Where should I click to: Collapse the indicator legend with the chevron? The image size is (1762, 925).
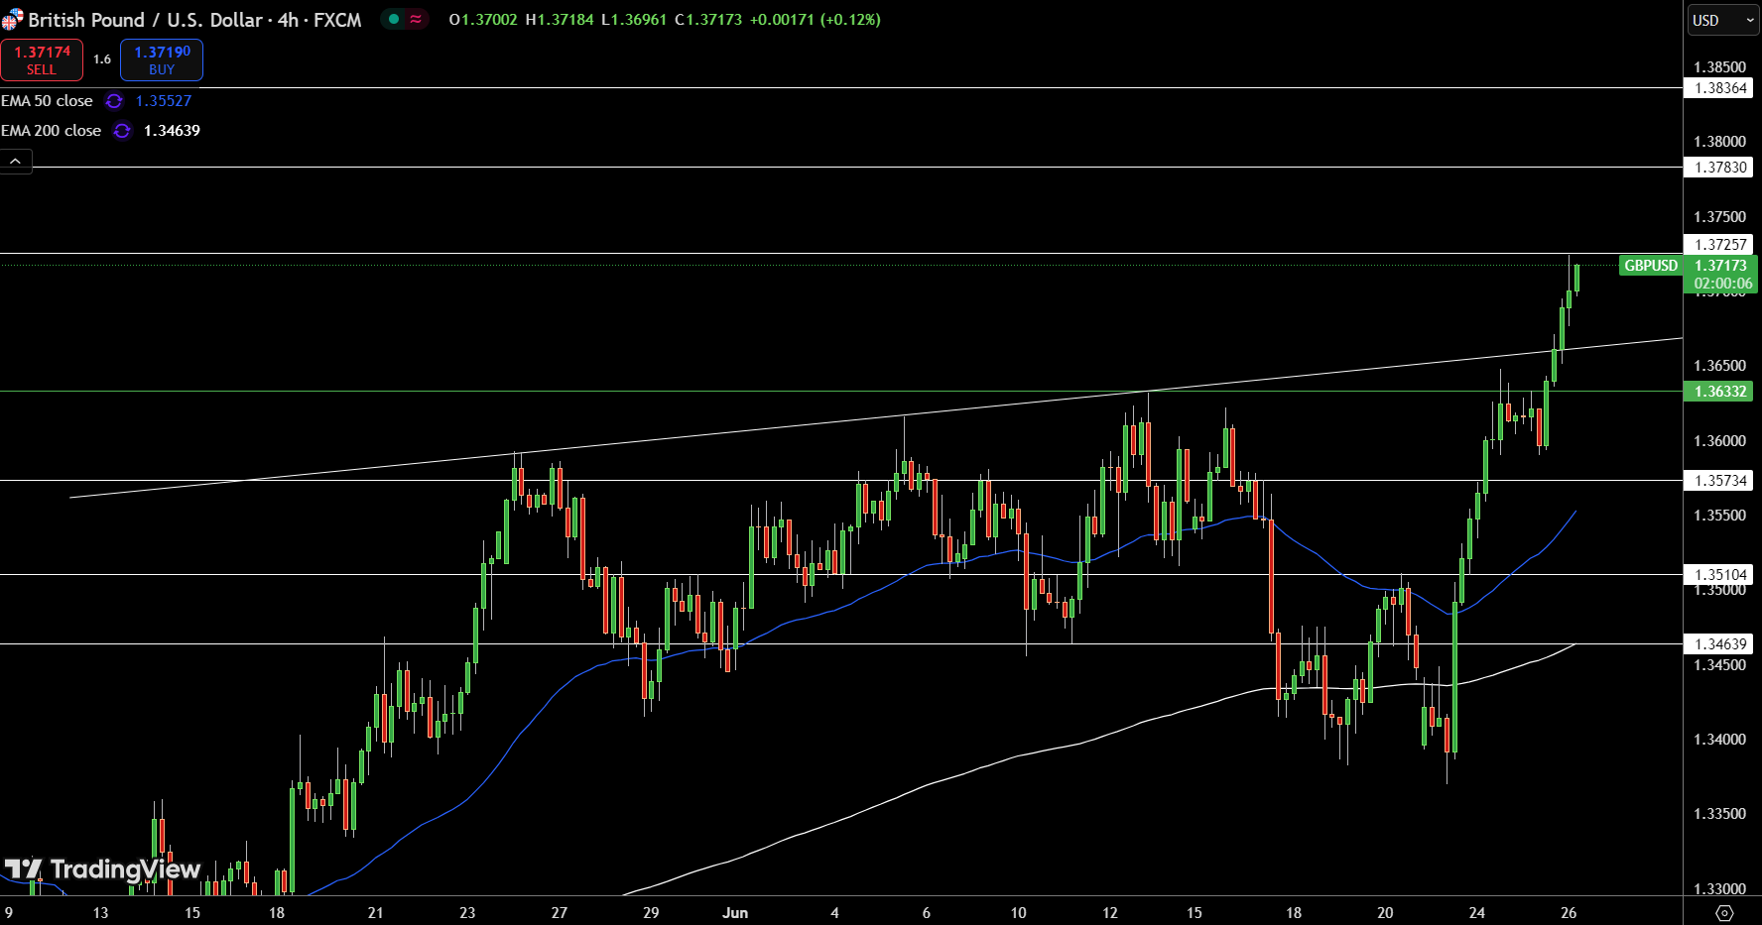click(16, 161)
